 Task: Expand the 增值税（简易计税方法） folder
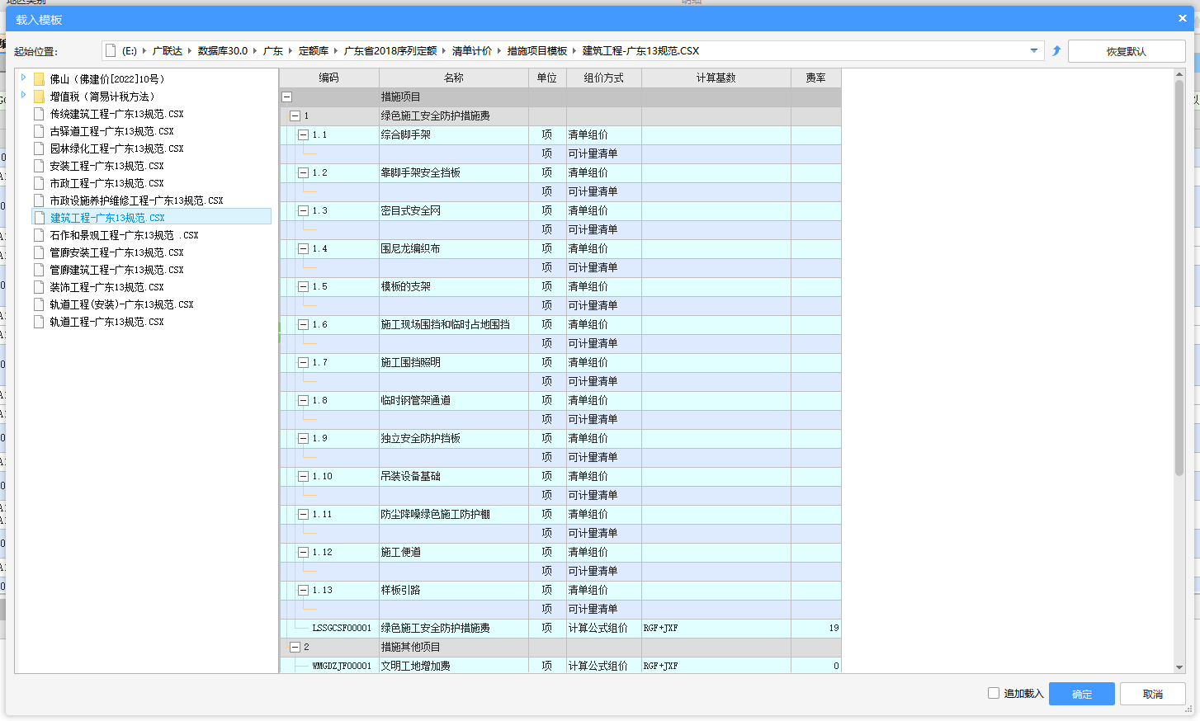tap(23, 95)
